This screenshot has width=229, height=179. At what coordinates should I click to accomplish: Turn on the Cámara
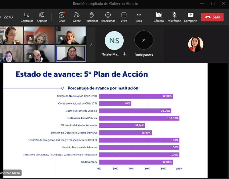[159, 17]
